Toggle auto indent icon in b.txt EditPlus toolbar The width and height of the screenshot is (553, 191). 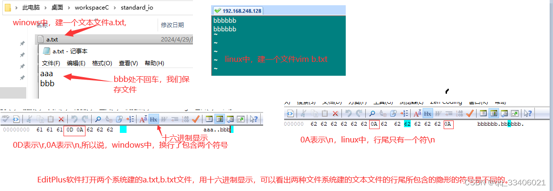(x=448, y=114)
